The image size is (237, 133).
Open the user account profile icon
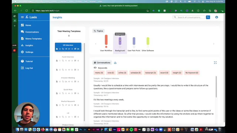pos(217,17)
